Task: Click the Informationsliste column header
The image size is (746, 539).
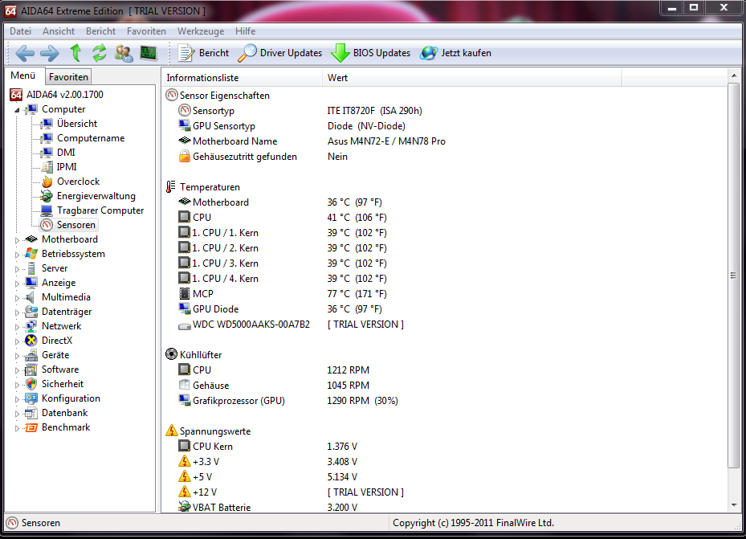Action: [242, 78]
